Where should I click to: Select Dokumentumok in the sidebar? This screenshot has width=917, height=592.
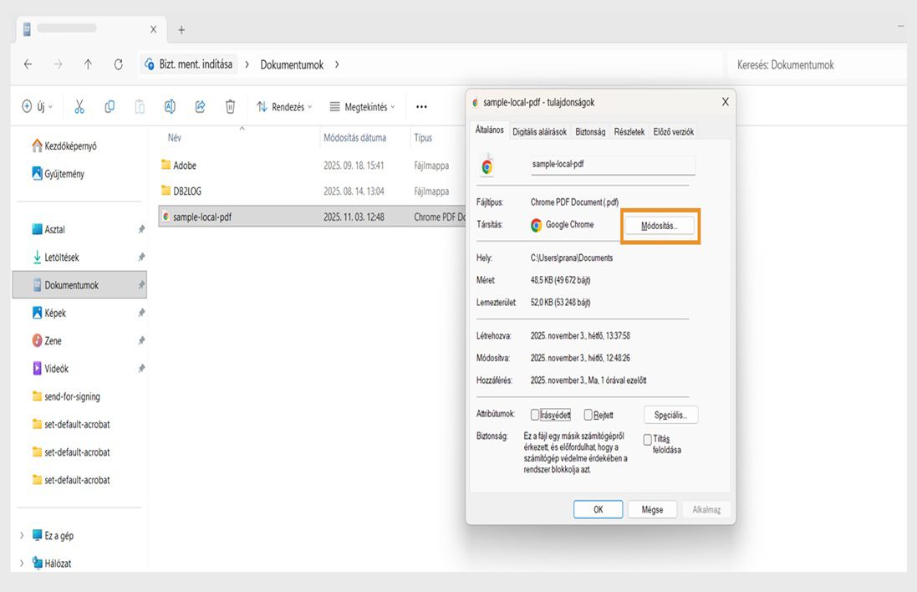point(79,285)
